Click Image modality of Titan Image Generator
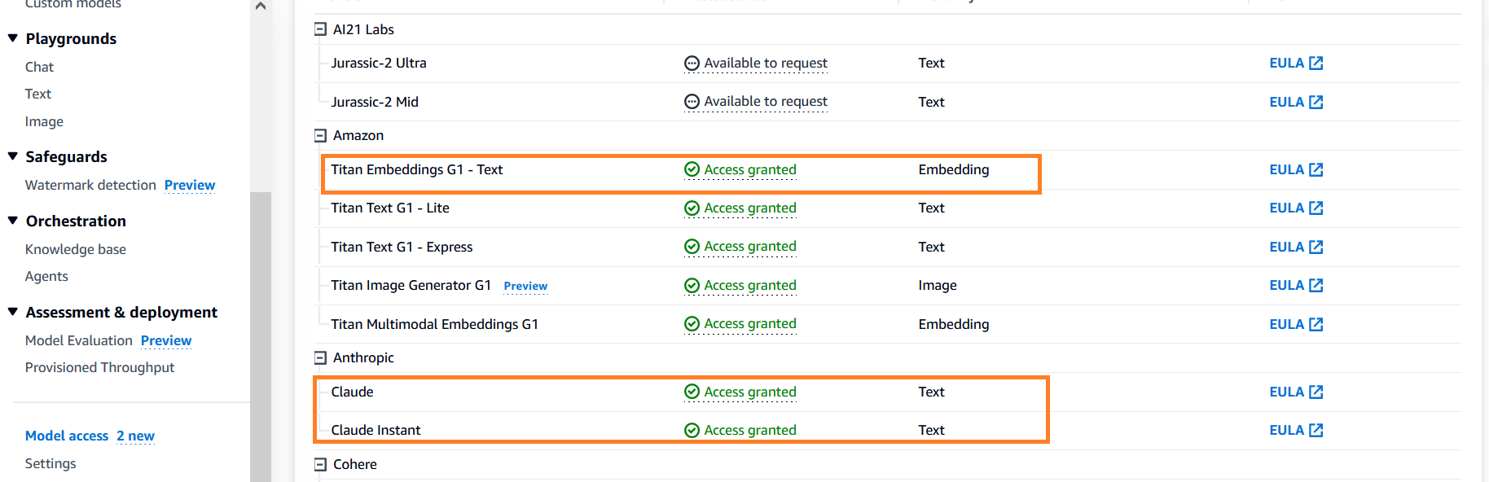1489x482 pixels. point(938,285)
